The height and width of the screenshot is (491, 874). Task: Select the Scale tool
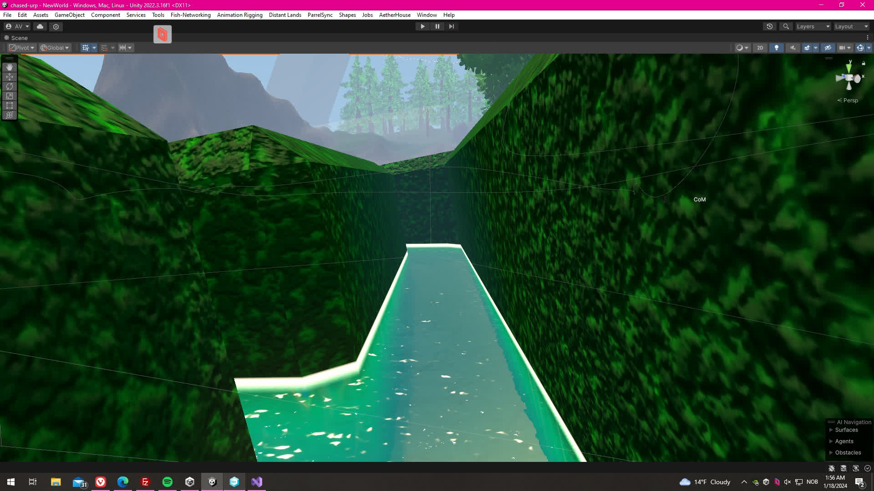click(x=10, y=96)
